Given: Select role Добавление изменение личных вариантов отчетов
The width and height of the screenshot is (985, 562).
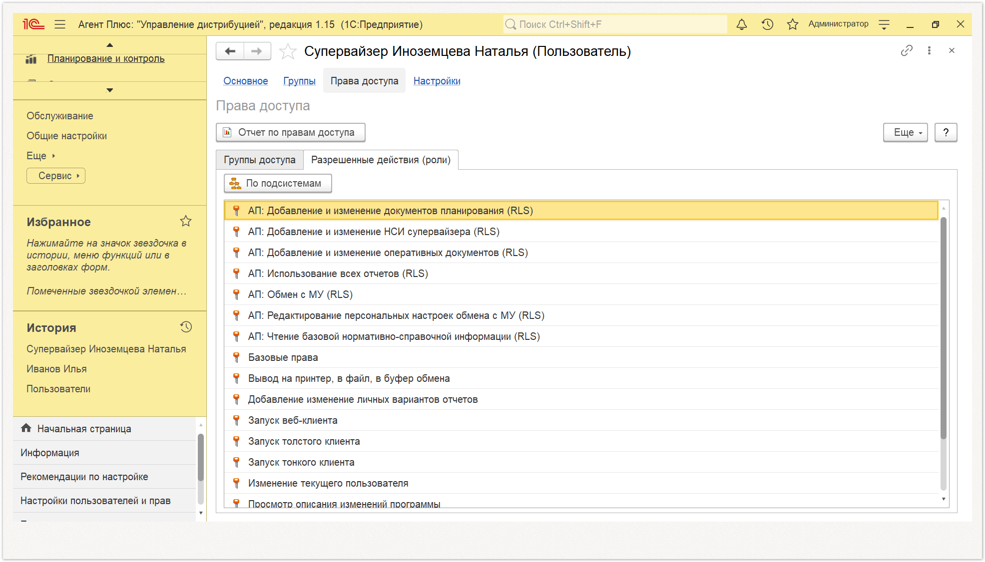Looking at the screenshot, I should coord(581,399).
